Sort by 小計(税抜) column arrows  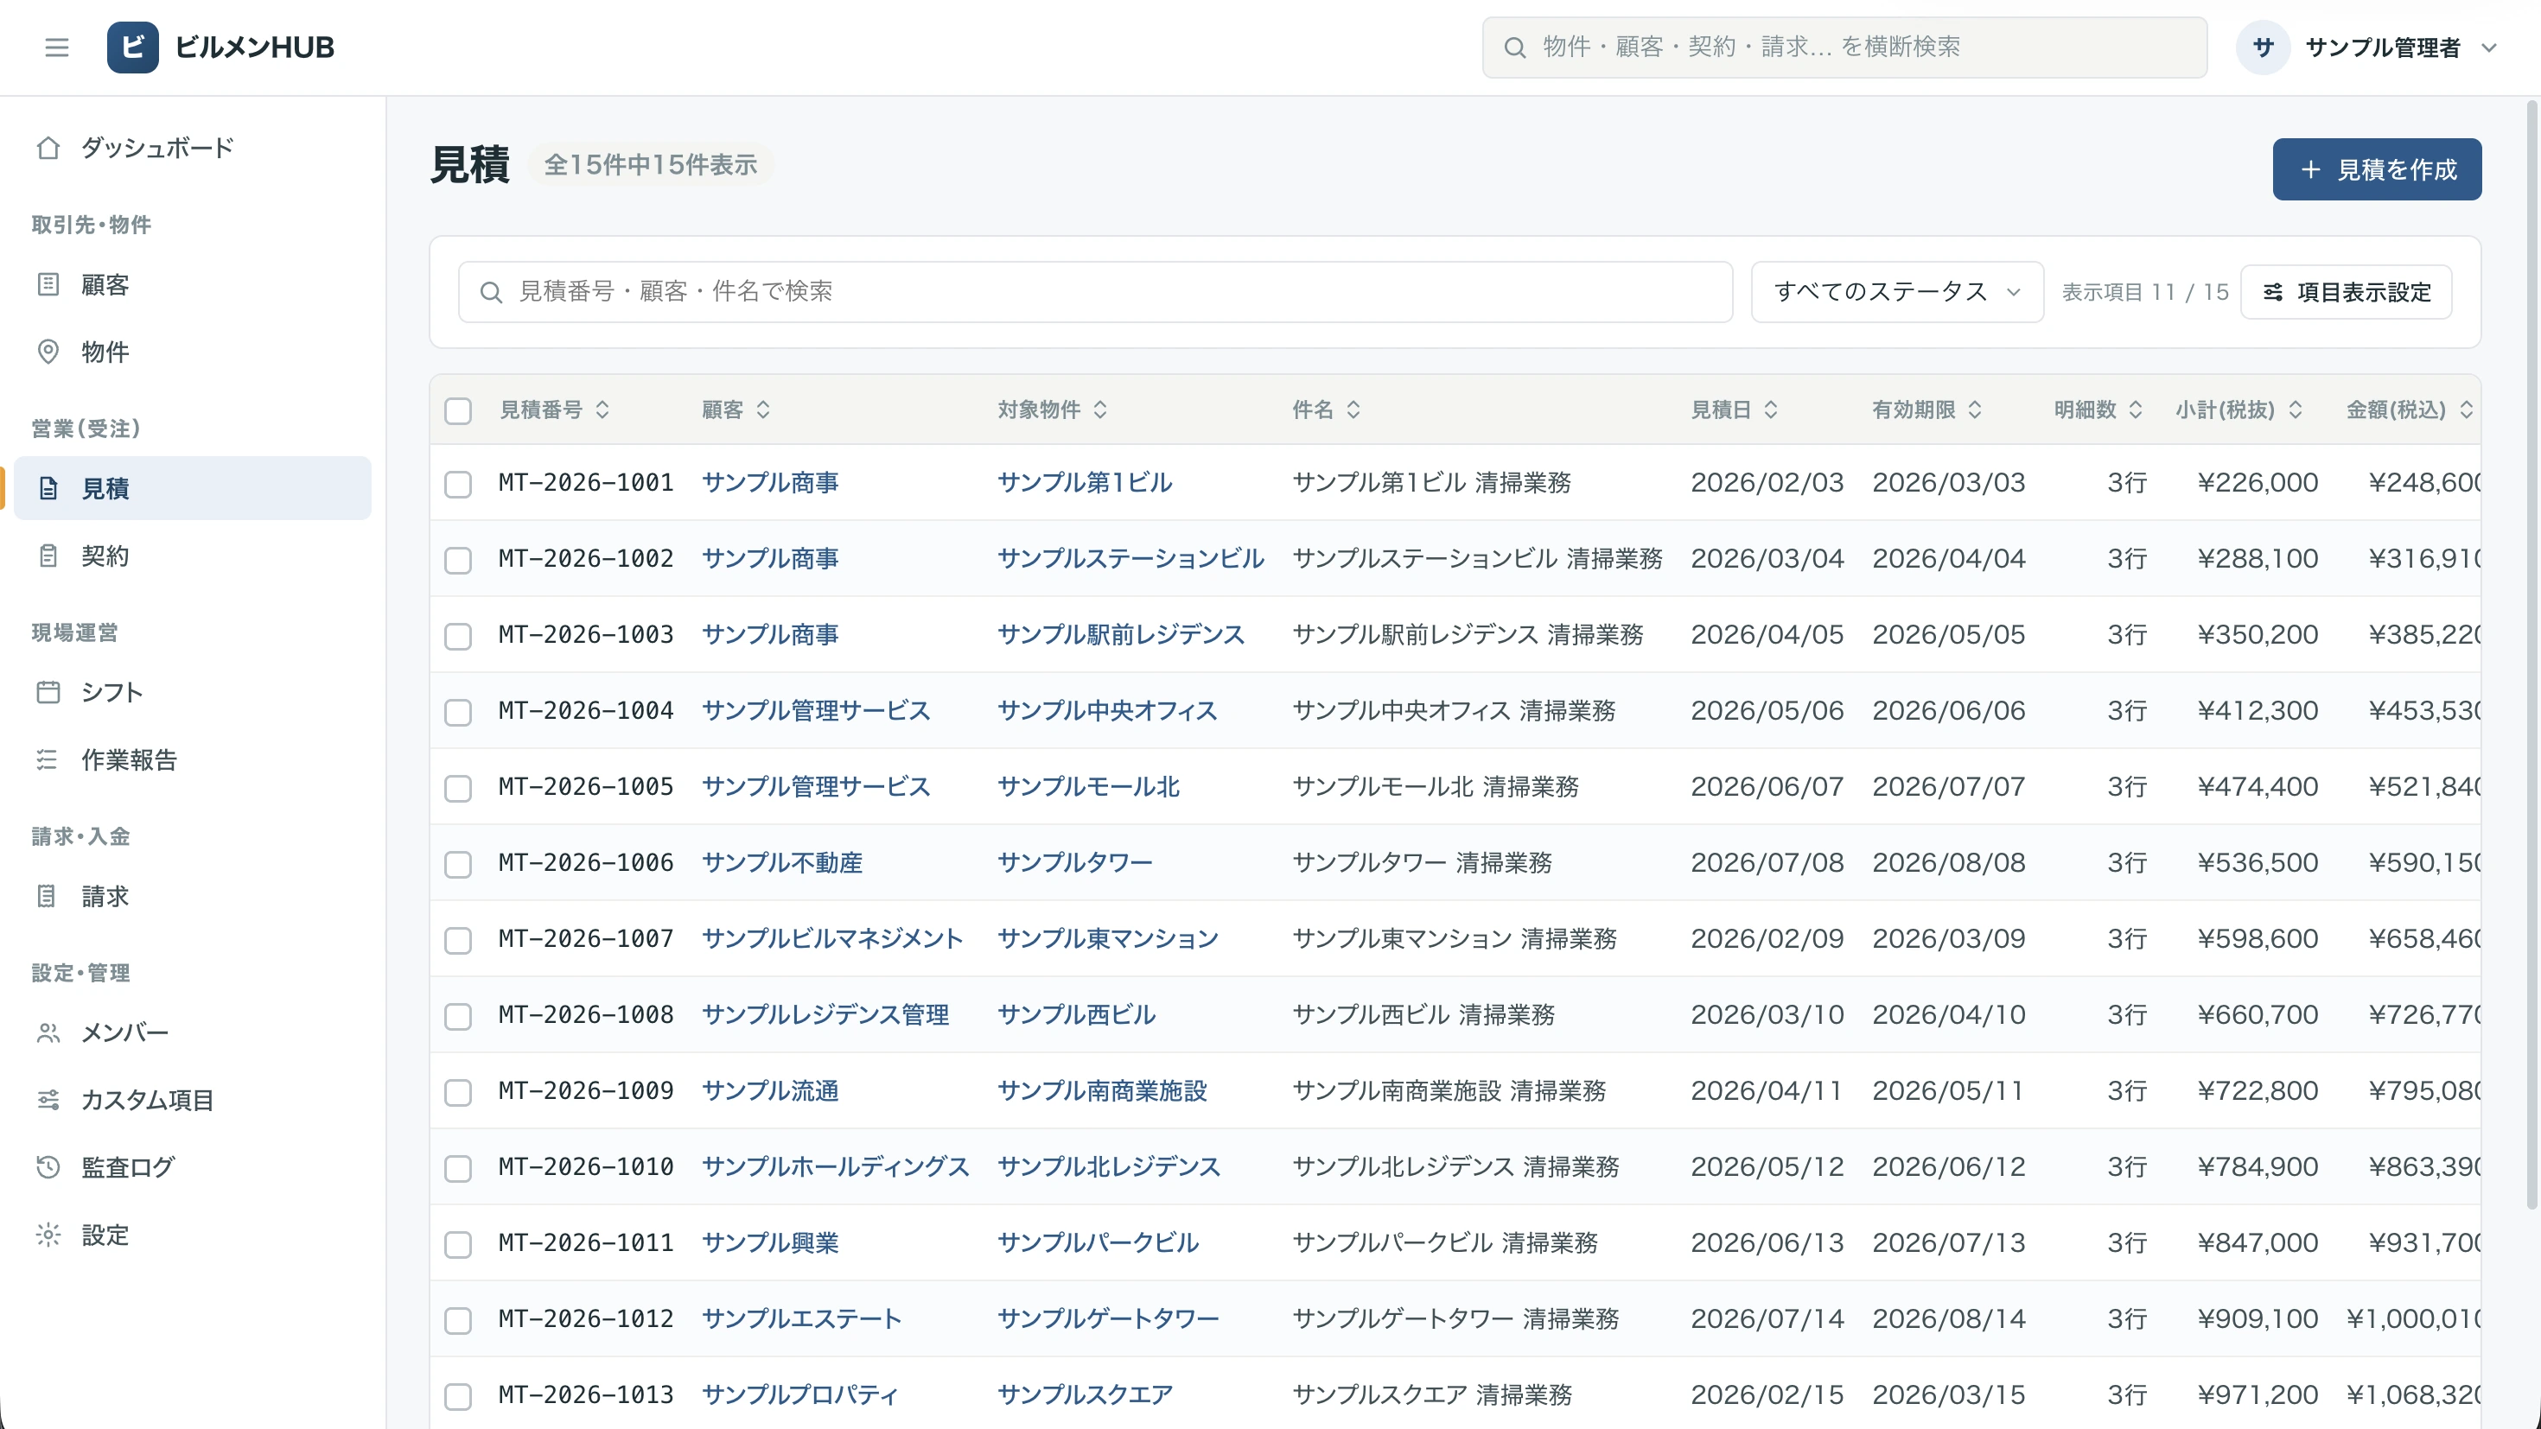pyautogui.click(x=2296, y=410)
